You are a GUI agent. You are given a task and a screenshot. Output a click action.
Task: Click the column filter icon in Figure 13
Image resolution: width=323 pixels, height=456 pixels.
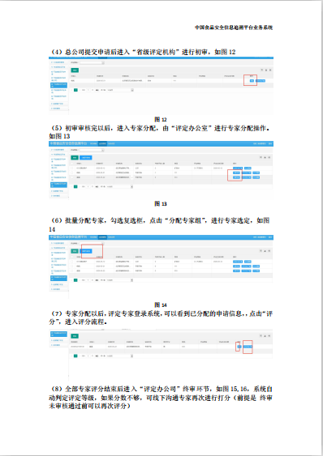[261, 157]
